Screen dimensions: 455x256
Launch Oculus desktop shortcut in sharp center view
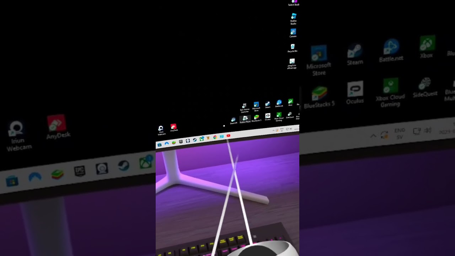(268, 117)
